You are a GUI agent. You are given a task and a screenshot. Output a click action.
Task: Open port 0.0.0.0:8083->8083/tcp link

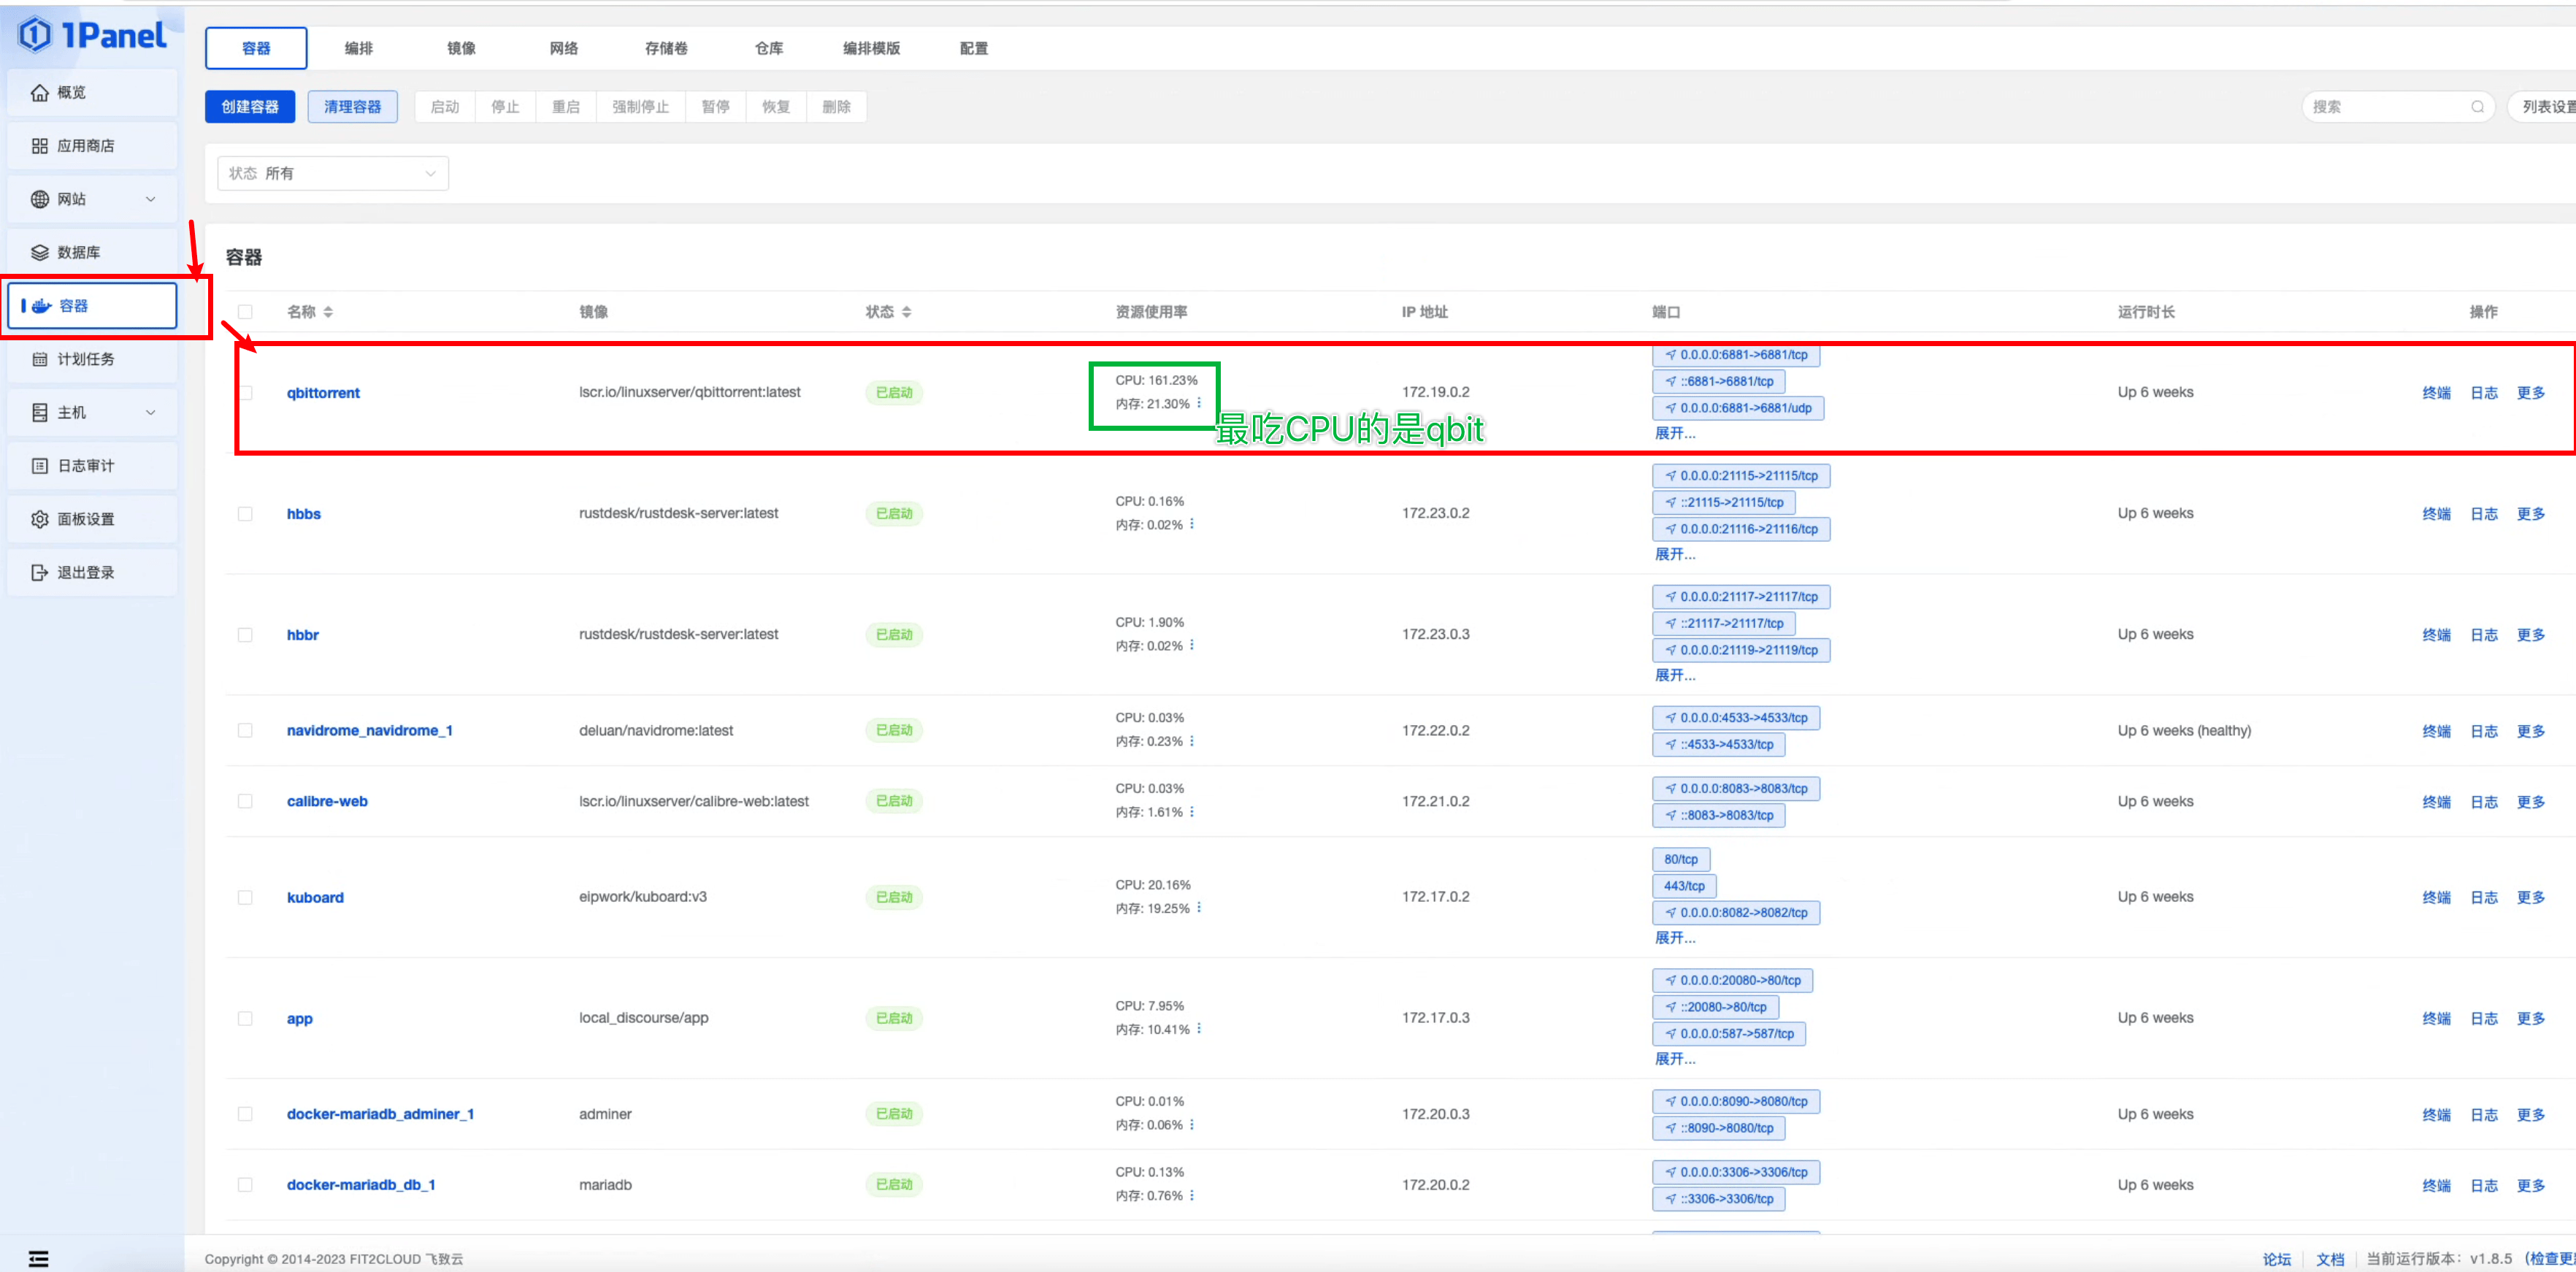[x=1736, y=789]
